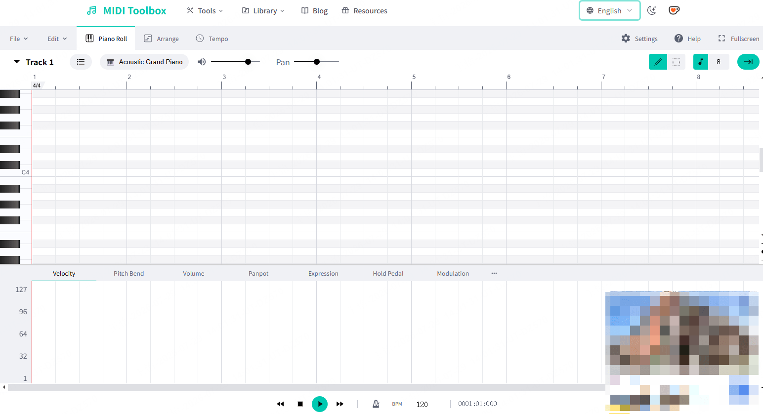Open the Resources page
The height and width of the screenshot is (414, 763).
pyautogui.click(x=364, y=10)
